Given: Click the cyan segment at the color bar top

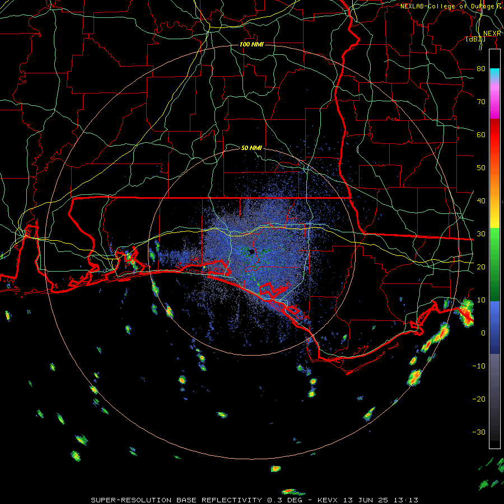Looking at the screenshot, I should [494, 73].
